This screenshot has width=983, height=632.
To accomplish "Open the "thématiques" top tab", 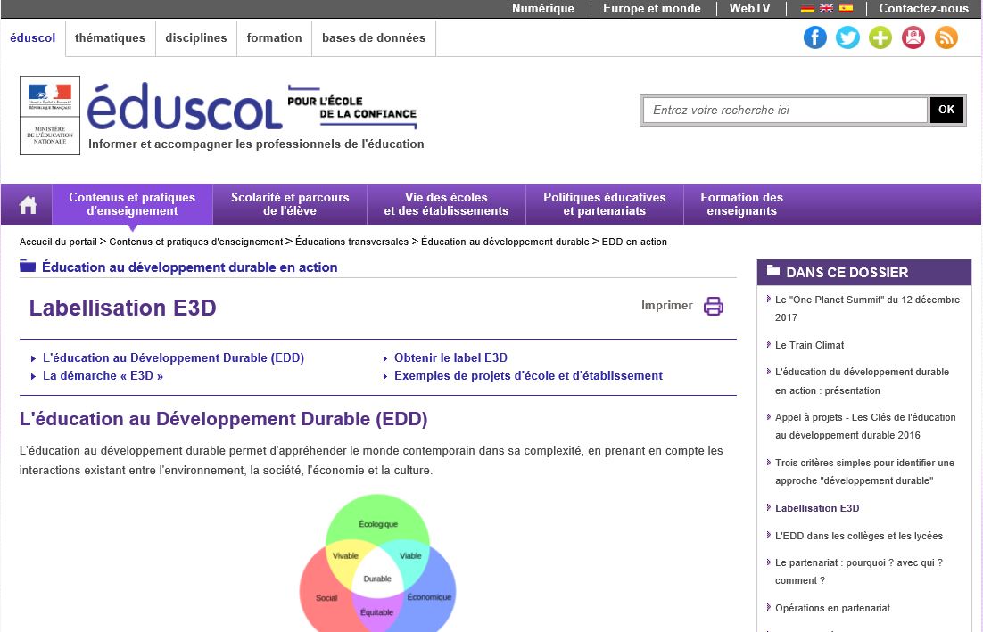I will 110,38.
